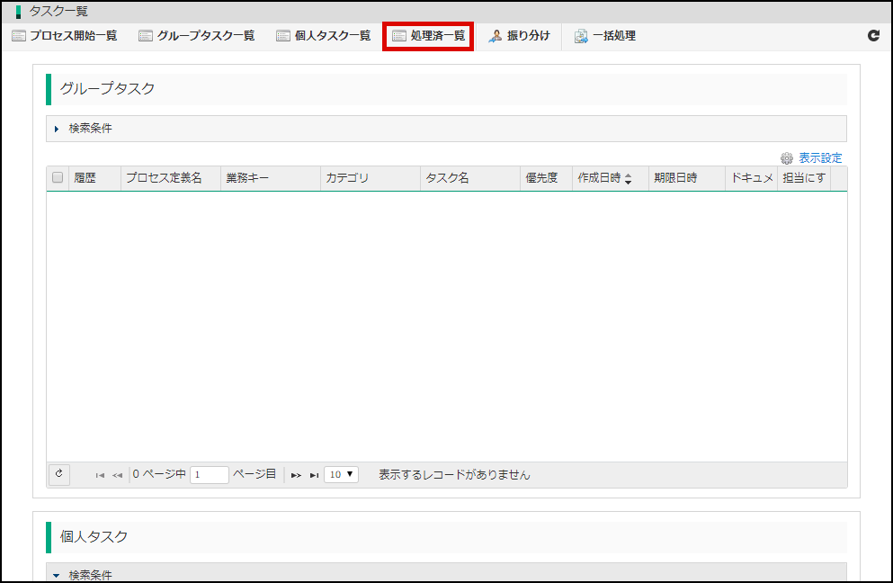Go to the first page of the grid

[x=100, y=475]
